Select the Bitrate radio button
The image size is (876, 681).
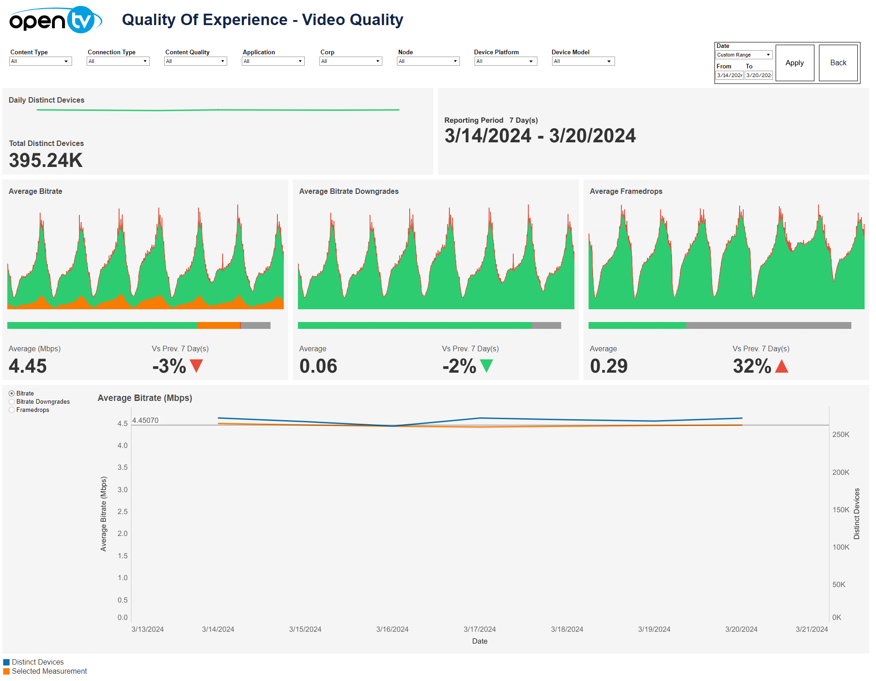pos(12,393)
